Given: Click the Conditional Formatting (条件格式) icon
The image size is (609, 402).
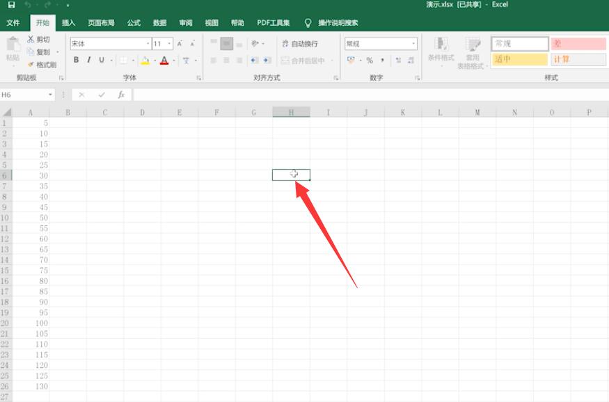Looking at the screenshot, I should coord(441,43).
